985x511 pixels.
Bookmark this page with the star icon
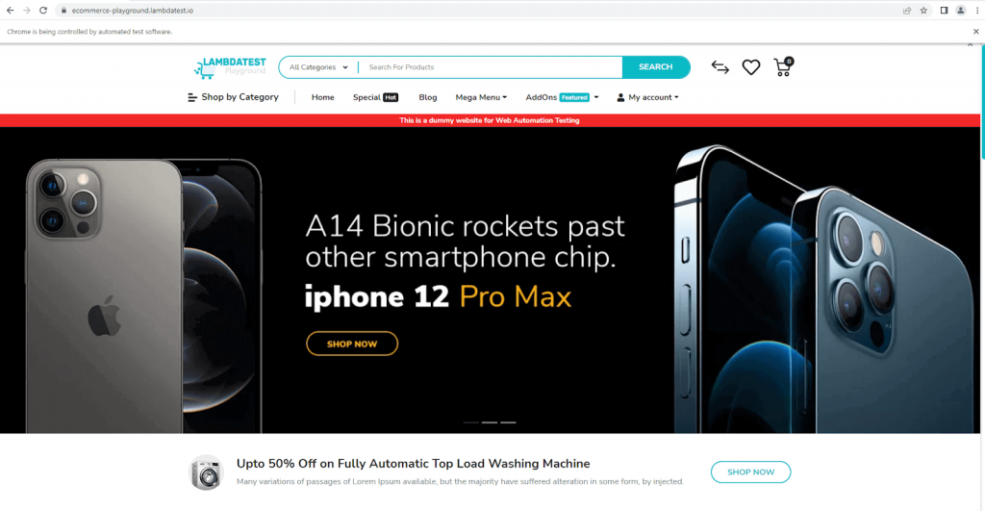click(923, 10)
